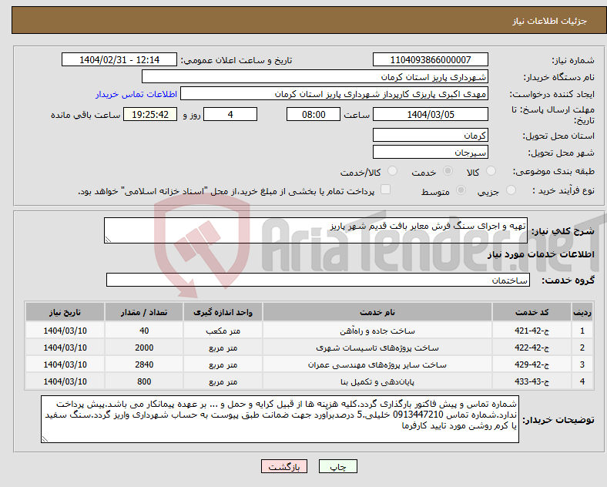Image resolution: width=607 pixels, height=487 pixels.
Task: Select the جزیی purchase type radio
Action: click(511, 190)
